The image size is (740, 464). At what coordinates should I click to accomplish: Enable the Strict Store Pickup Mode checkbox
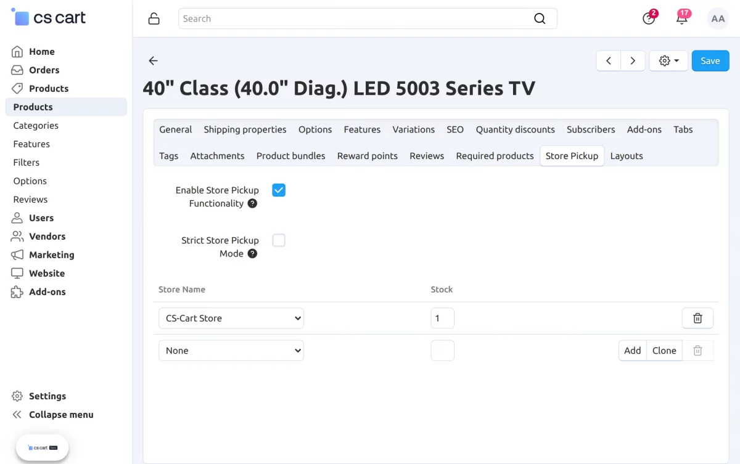coord(279,240)
